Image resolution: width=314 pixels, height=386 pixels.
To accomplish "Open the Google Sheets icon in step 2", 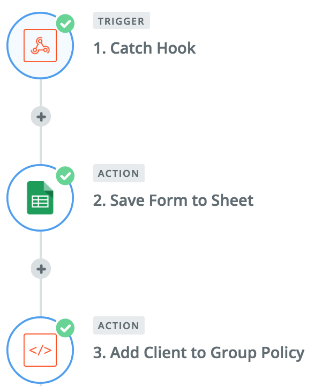I will [40, 198].
